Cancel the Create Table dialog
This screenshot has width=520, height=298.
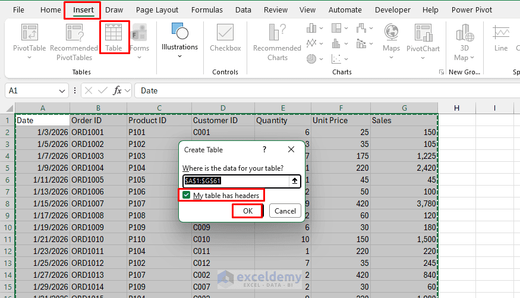click(x=285, y=211)
